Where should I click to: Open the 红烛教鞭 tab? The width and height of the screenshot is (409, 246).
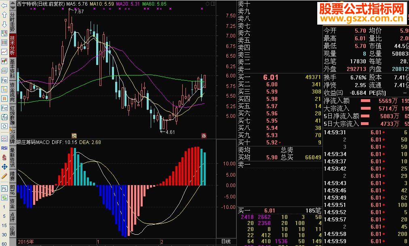(x=13, y=116)
